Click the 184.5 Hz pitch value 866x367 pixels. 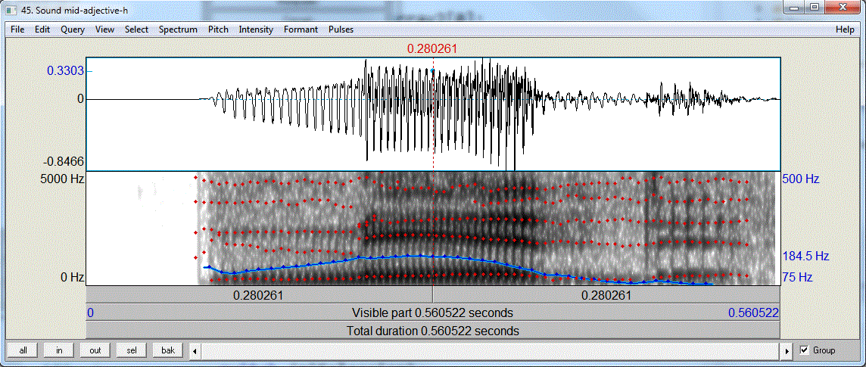[805, 256]
